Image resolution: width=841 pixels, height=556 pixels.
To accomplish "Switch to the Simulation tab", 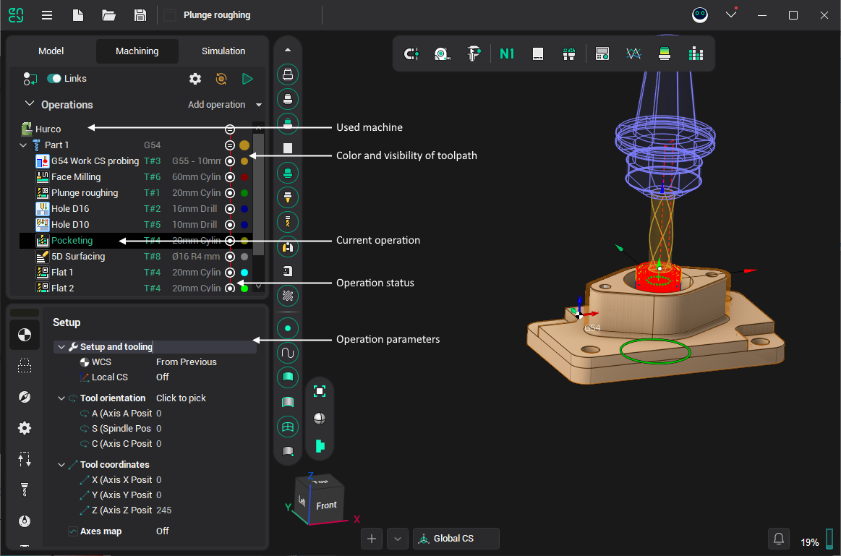I will pos(223,51).
